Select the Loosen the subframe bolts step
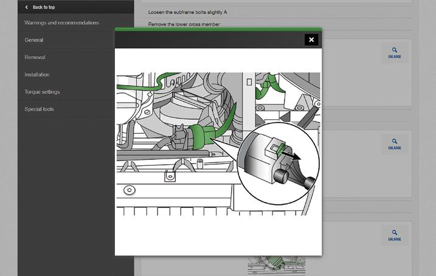 click(188, 12)
